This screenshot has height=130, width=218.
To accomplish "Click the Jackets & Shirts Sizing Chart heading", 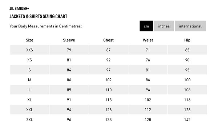I will coord(38,17).
